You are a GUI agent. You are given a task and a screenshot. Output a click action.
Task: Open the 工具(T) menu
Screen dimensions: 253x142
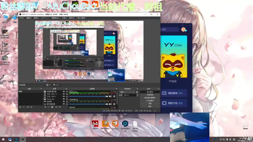coord(64,18)
